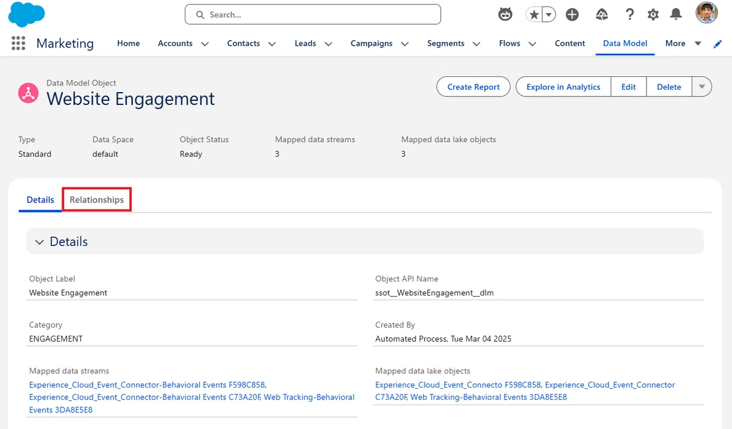Screen dimensions: 732x429
Task: Expand the Leads tab chevron
Action: tap(328, 44)
